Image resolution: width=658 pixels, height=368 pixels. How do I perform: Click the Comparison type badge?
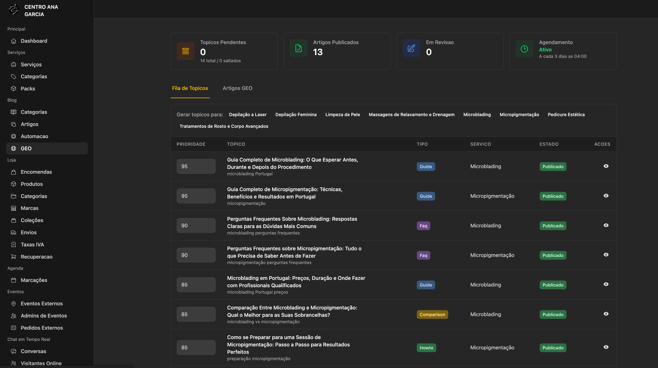[x=432, y=315]
